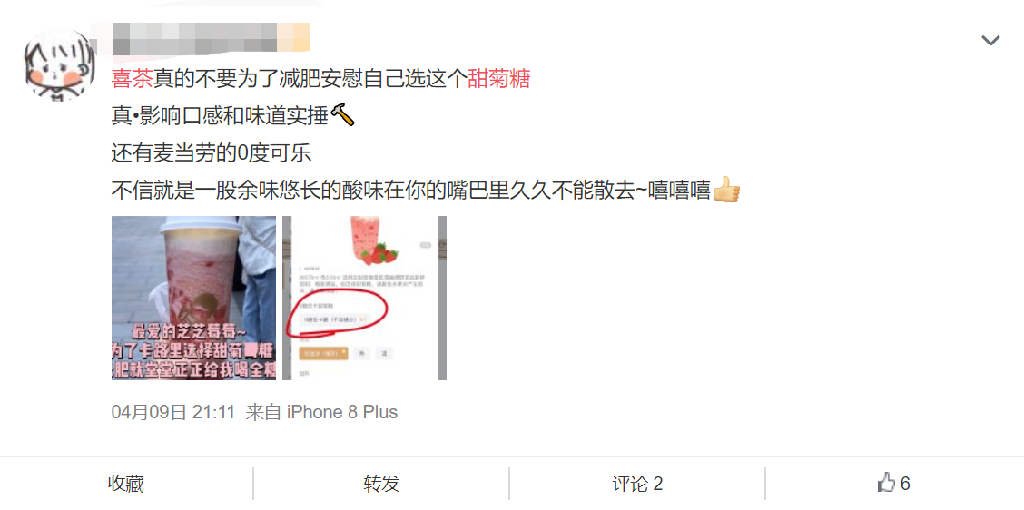
Task: Click the hammer emoji after 实捶
Action: click(343, 116)
